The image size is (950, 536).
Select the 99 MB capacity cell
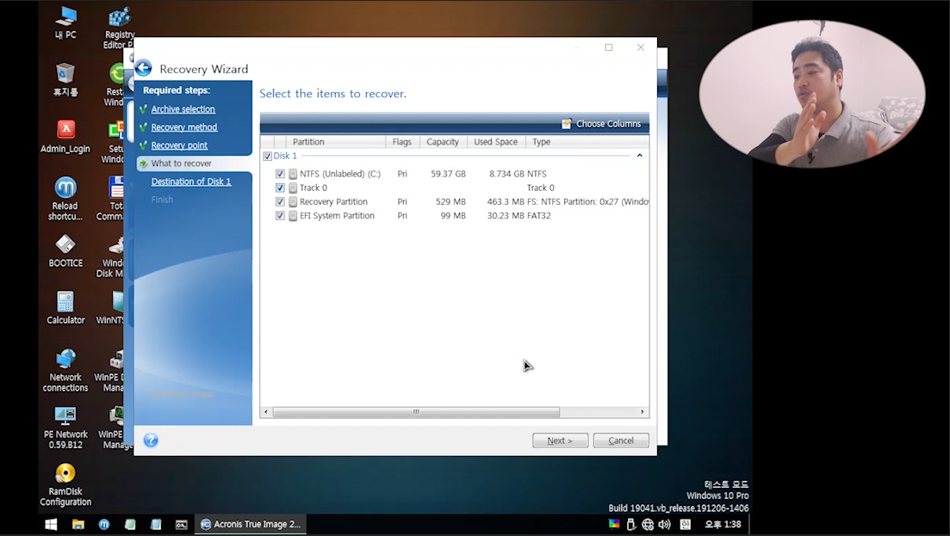click(453, 215)
